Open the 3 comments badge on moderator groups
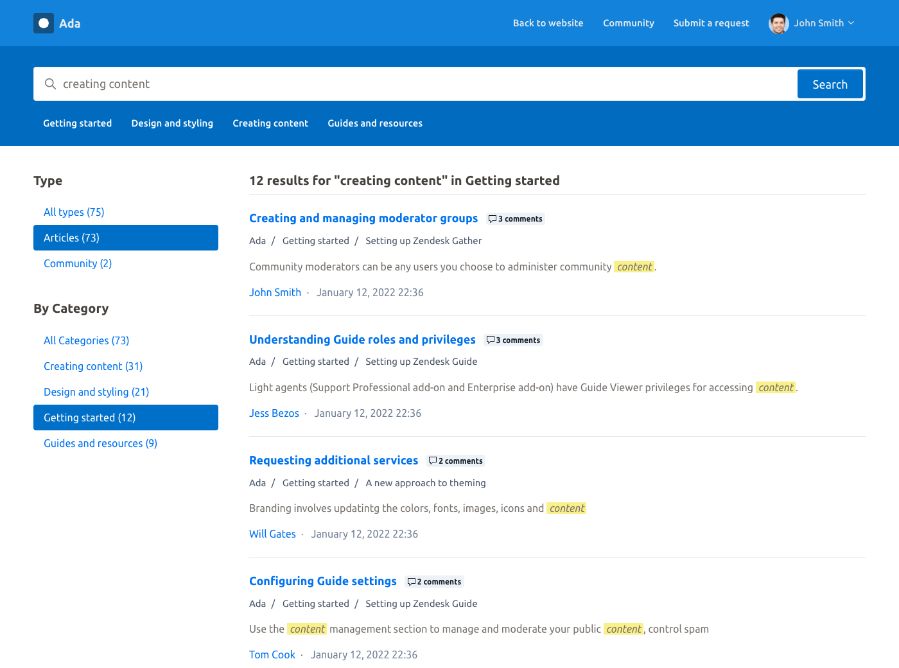This screenshot has width=899, height=668. [x=516, y=219]
